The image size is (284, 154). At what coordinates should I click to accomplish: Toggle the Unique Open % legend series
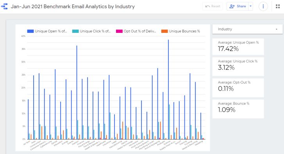(x=47, y=31)
